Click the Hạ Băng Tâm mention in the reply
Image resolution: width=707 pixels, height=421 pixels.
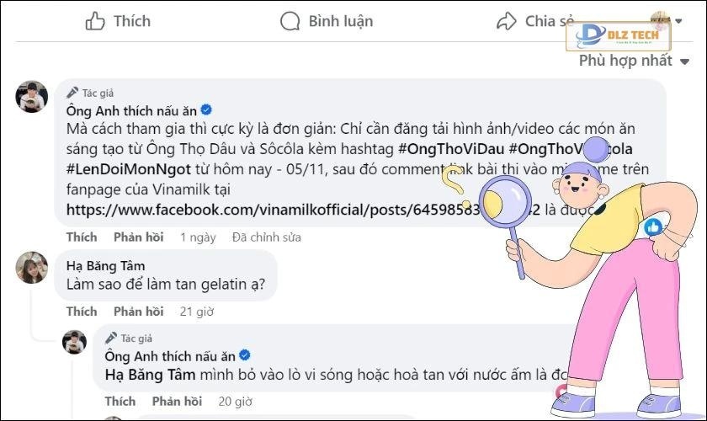(150, 374)
